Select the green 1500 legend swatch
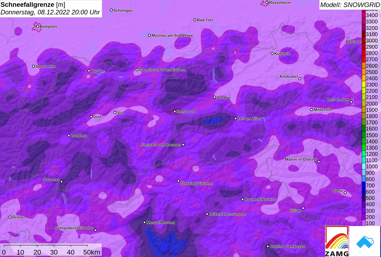 point(364,135)
